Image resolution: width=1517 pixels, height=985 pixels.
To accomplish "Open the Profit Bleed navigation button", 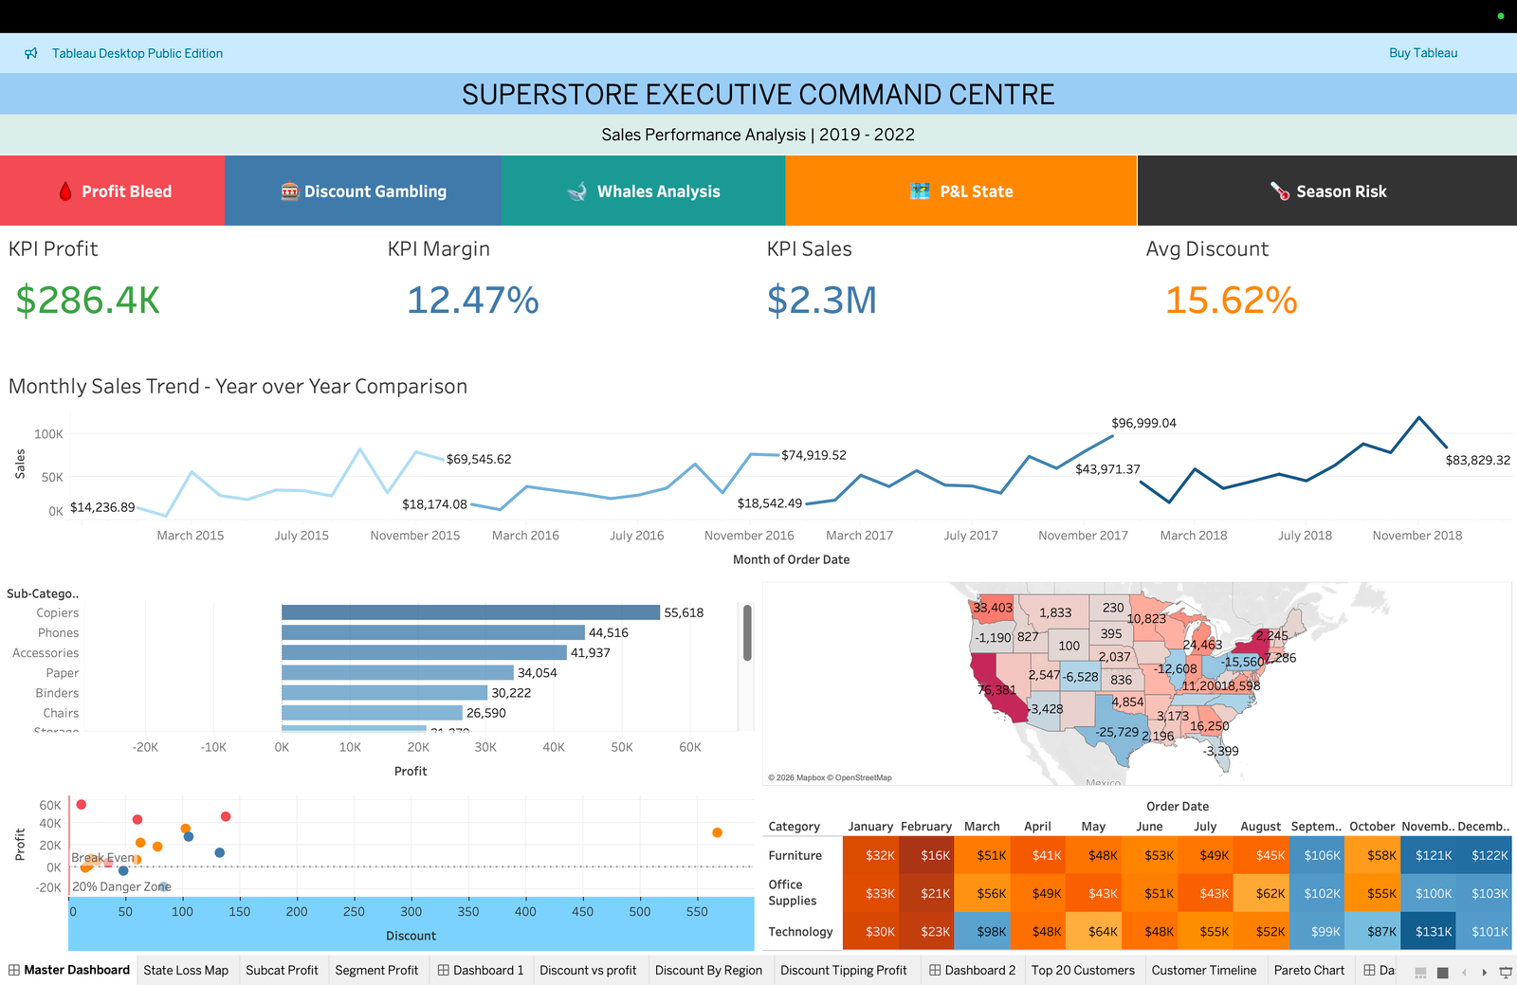I will 113,191.
